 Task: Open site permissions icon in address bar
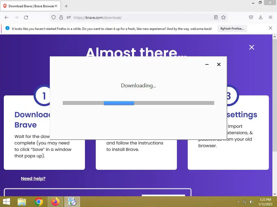point(68,17)
